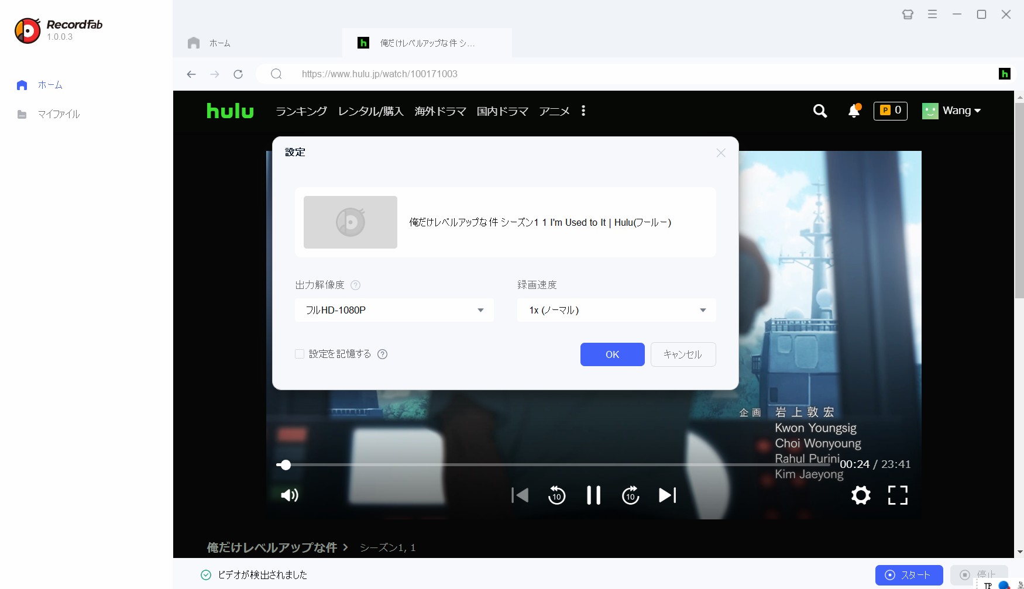The height and width of the screenshot is (589, 1024).
Task: Go forward with the right arrow
Action: (x=215, y=74)
